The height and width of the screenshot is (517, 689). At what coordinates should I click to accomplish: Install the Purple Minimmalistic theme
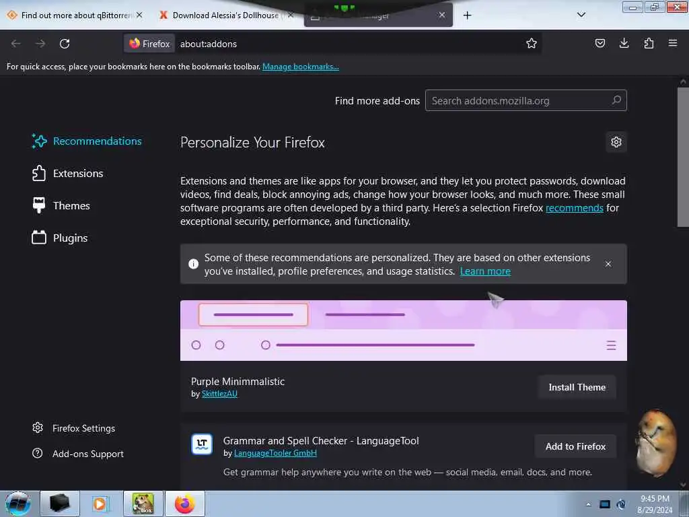point(577,387)
